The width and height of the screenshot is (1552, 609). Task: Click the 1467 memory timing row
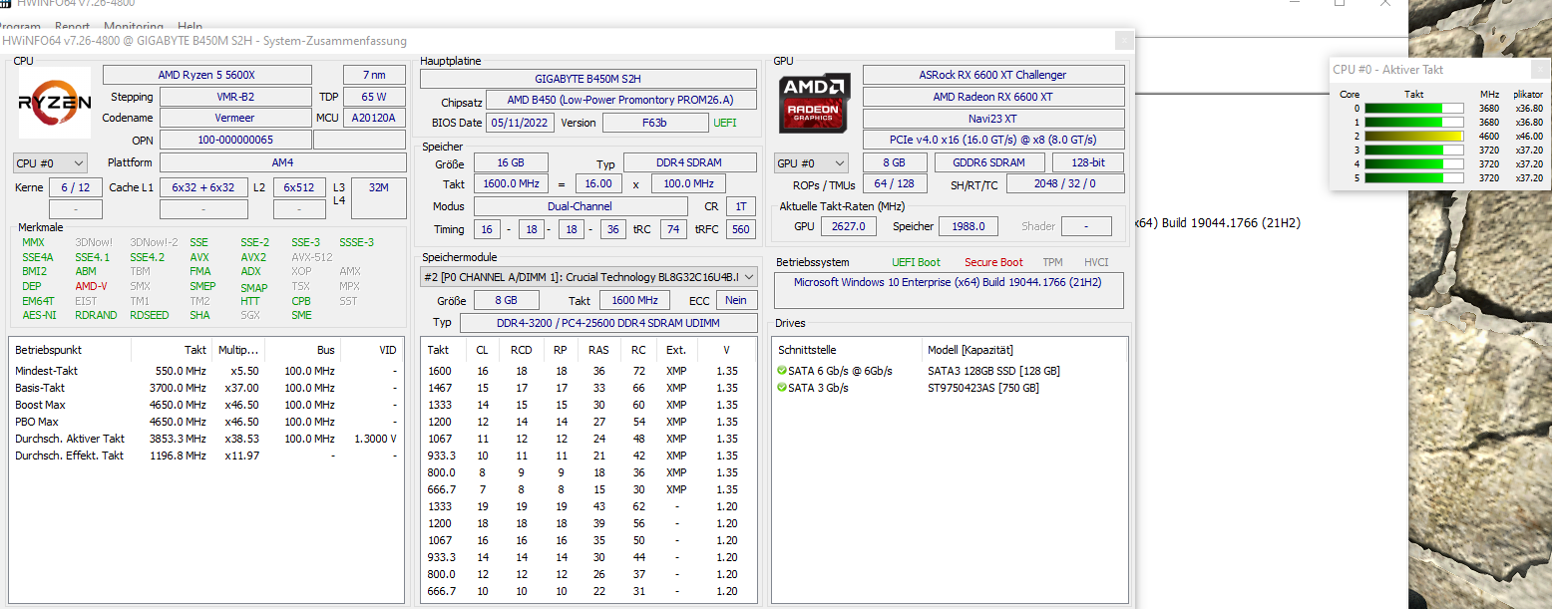coord(588,388)
